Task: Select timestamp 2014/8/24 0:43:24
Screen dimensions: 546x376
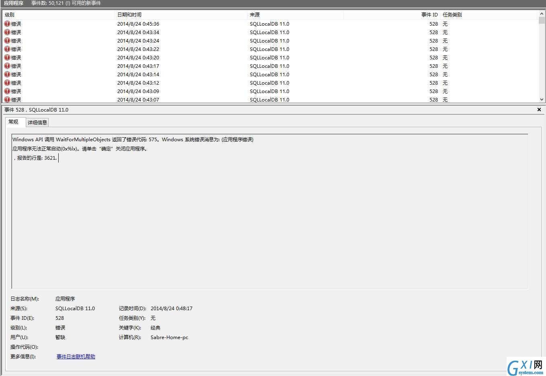Action: pyautogui.click(x=138, y=41)
